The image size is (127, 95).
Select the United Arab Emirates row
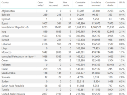[x=63, y=94]
